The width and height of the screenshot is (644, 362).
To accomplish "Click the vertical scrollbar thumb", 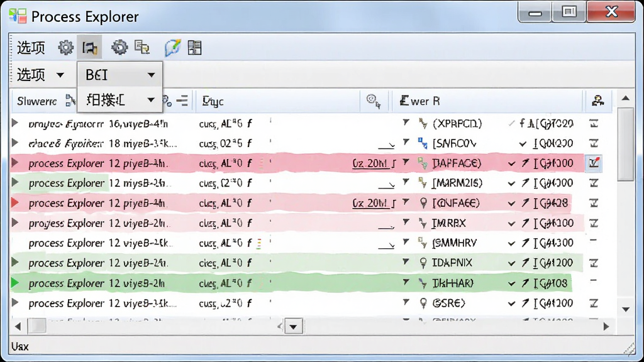I will point(626,144).
